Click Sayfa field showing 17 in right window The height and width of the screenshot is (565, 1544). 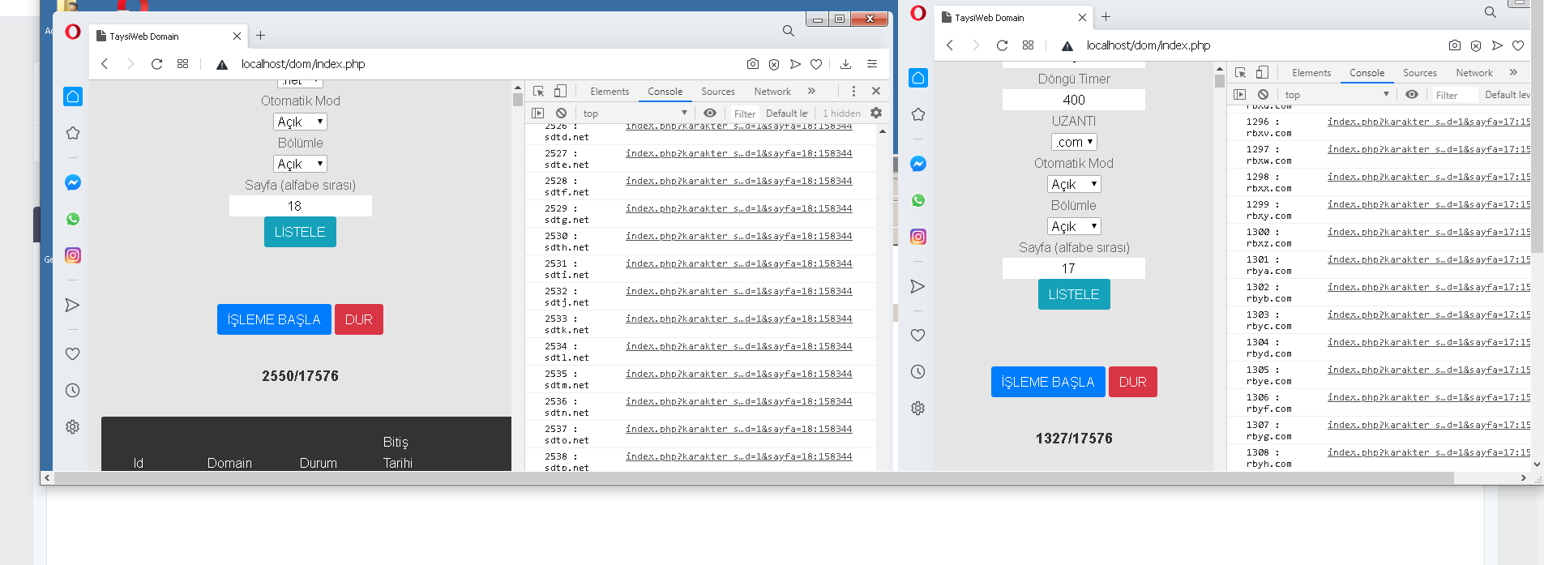1074,268
